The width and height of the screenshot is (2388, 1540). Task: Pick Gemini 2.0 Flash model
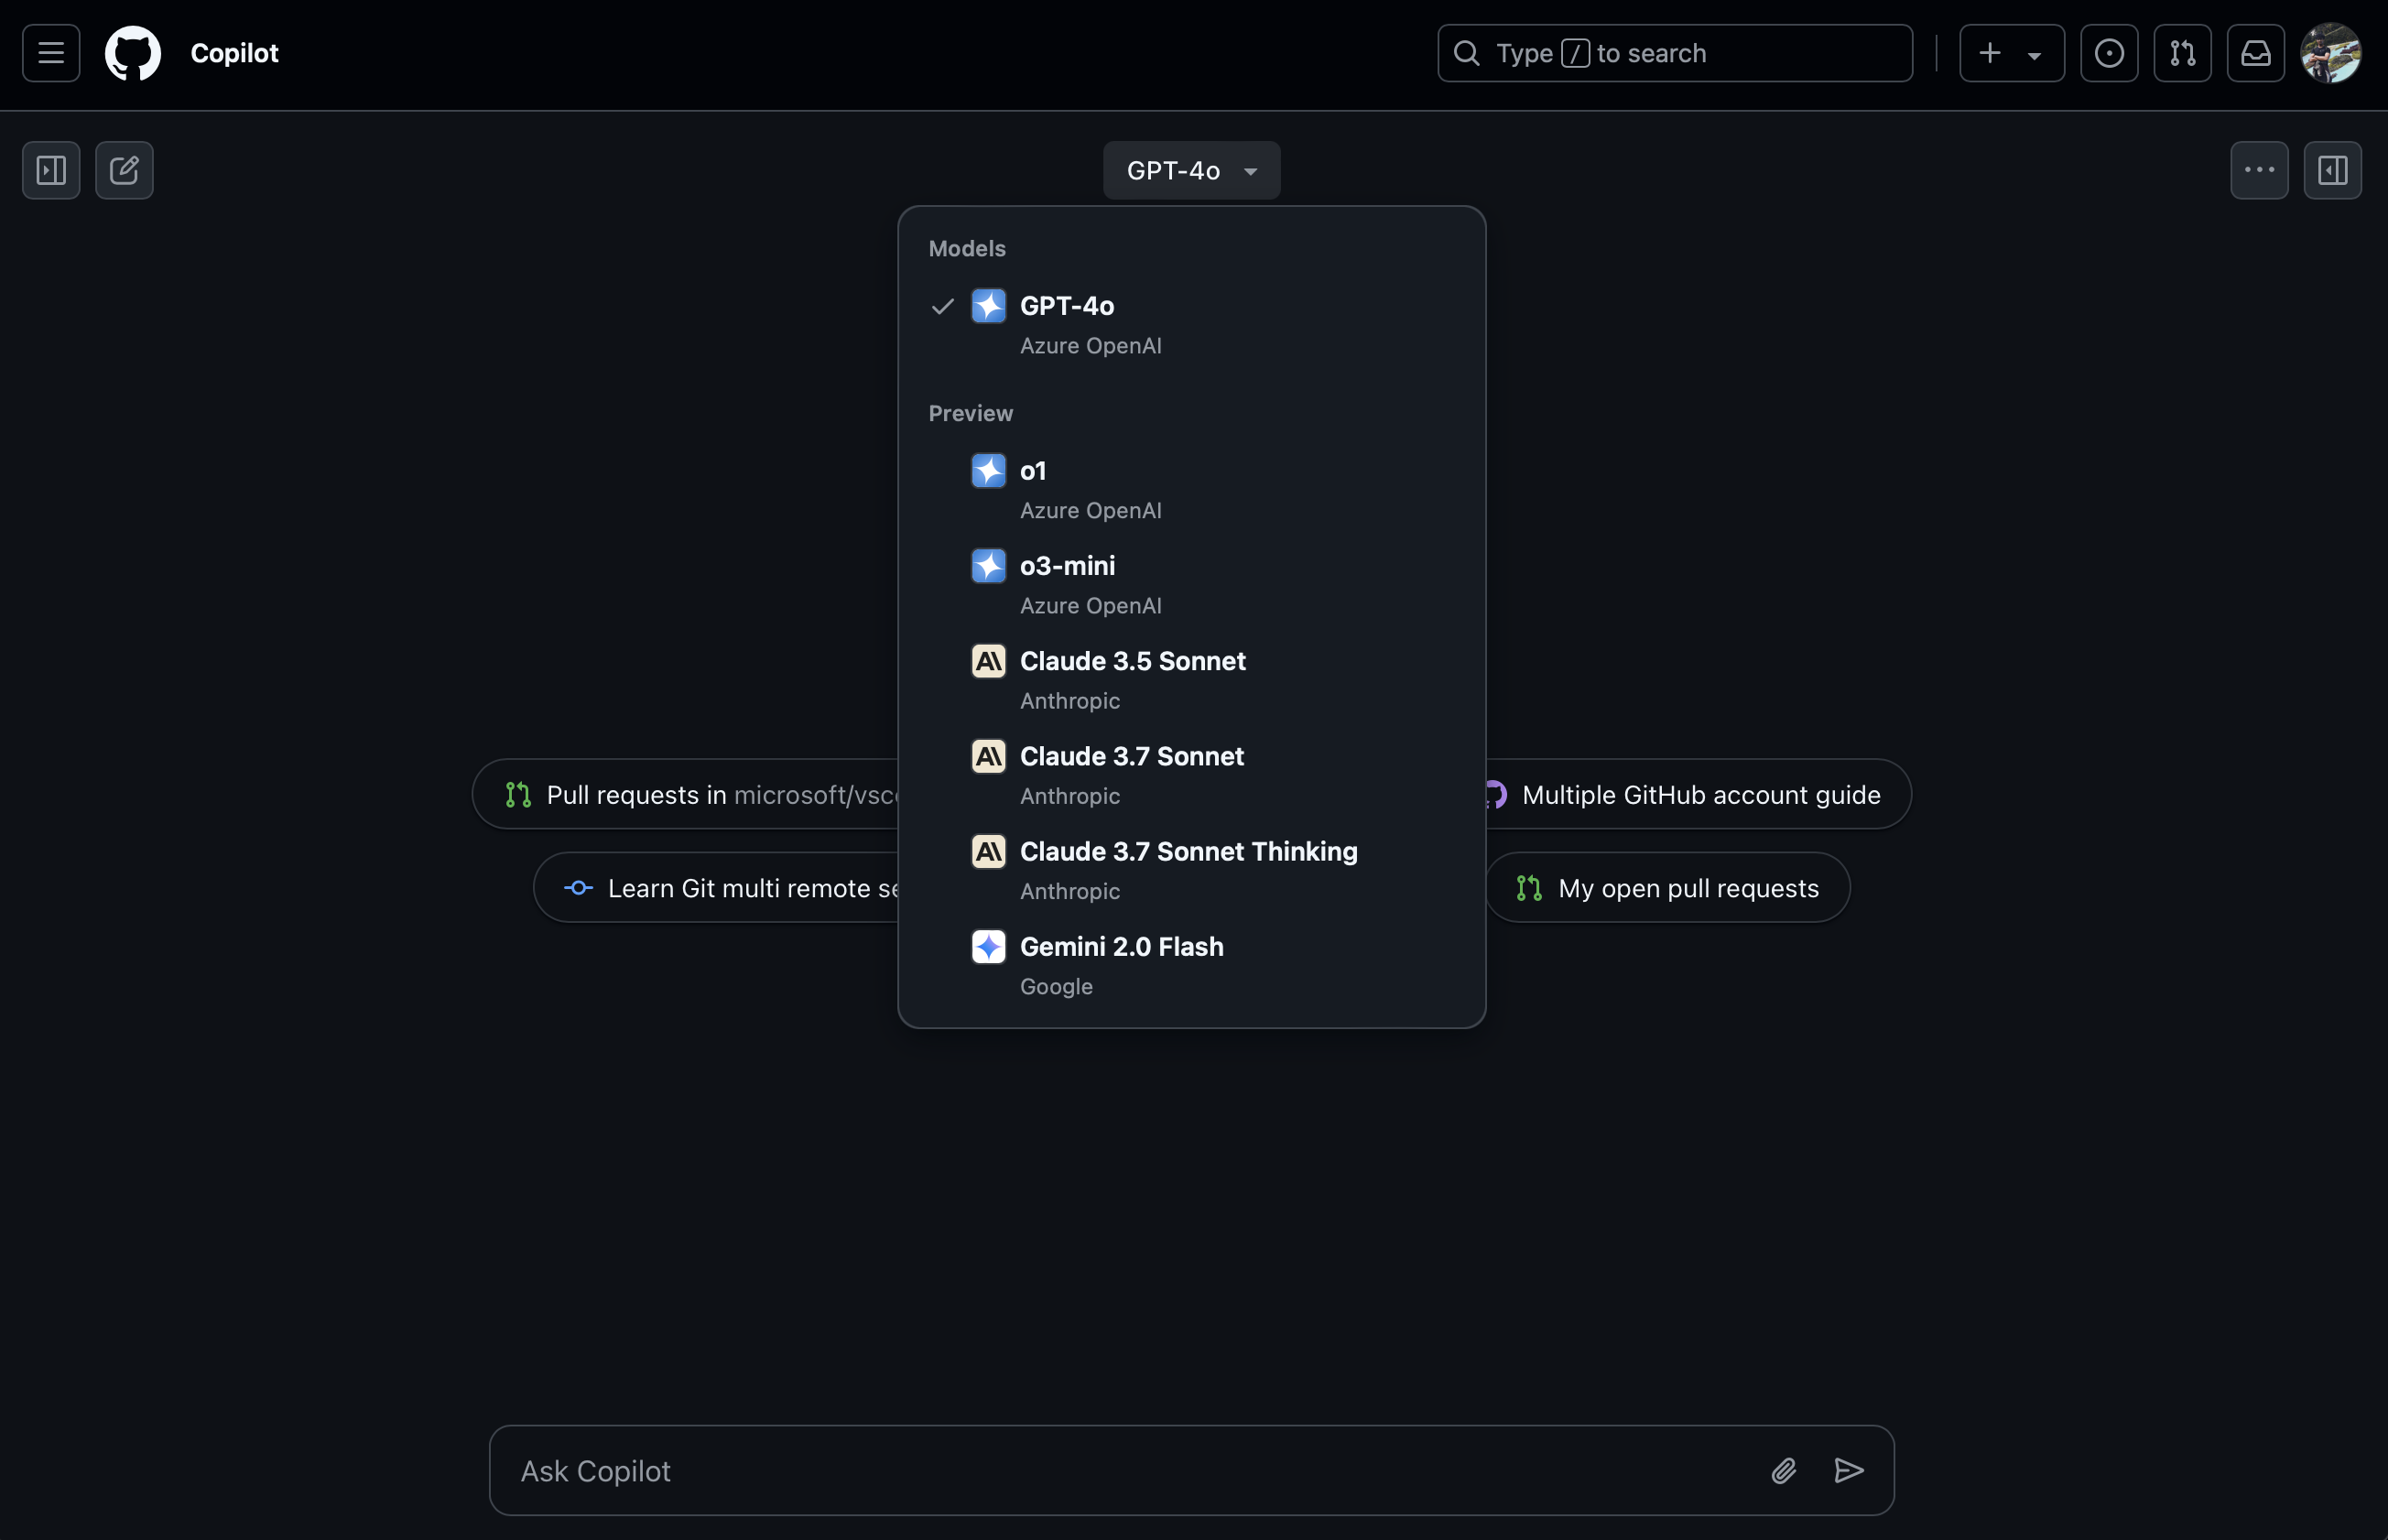(x=1191, y=964)
